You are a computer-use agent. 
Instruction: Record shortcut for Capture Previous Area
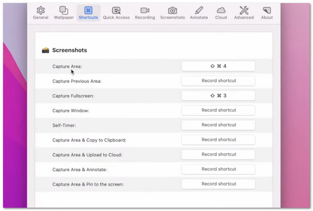[218, 81]
